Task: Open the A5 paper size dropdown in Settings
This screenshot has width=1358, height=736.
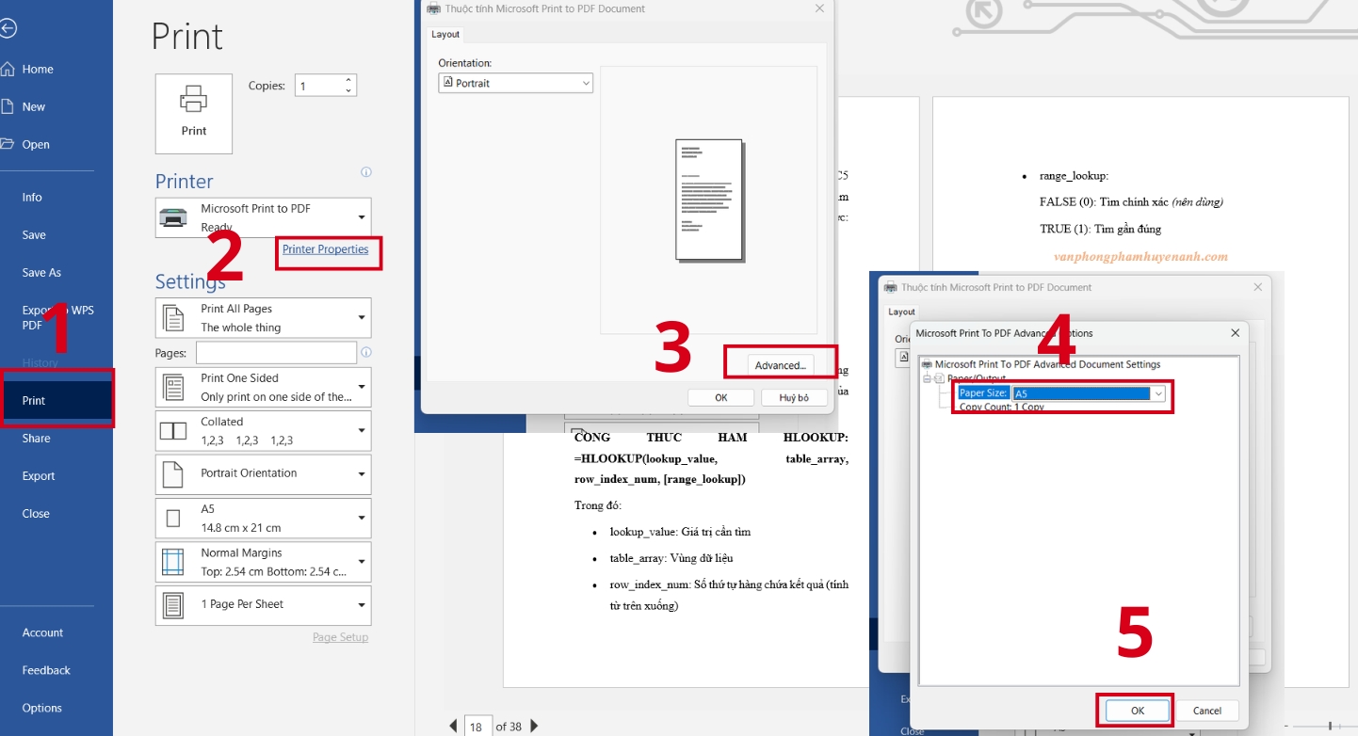Action: tap(264, 519)
